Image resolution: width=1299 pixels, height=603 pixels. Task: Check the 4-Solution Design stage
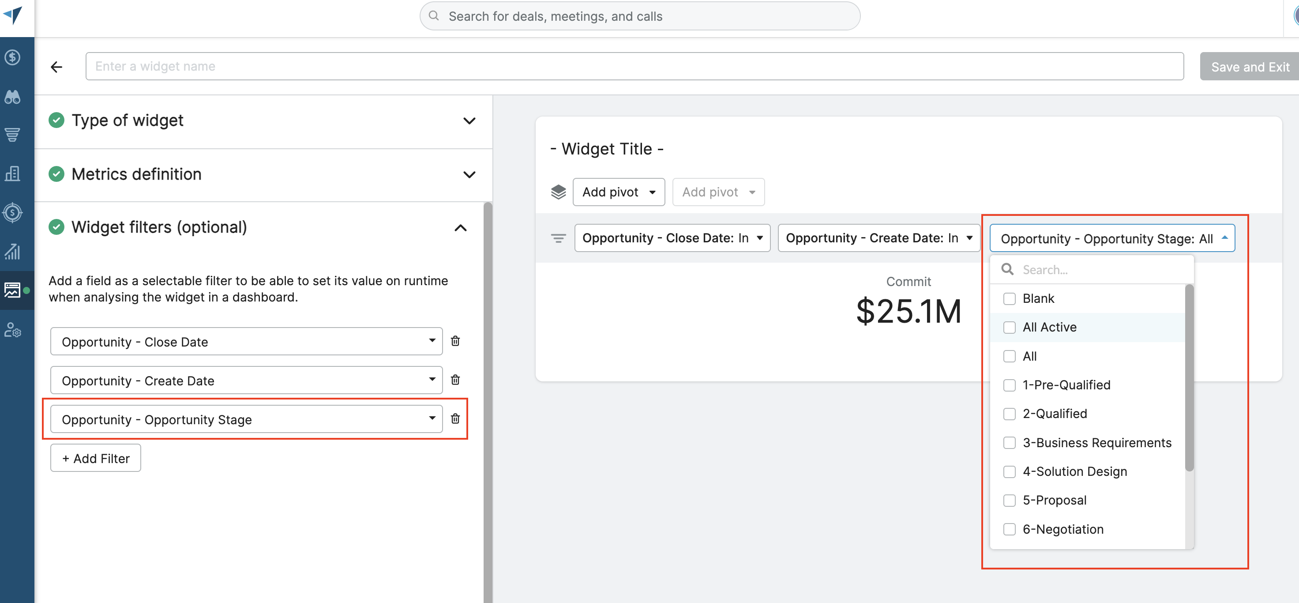click(x=1009, y=472)
